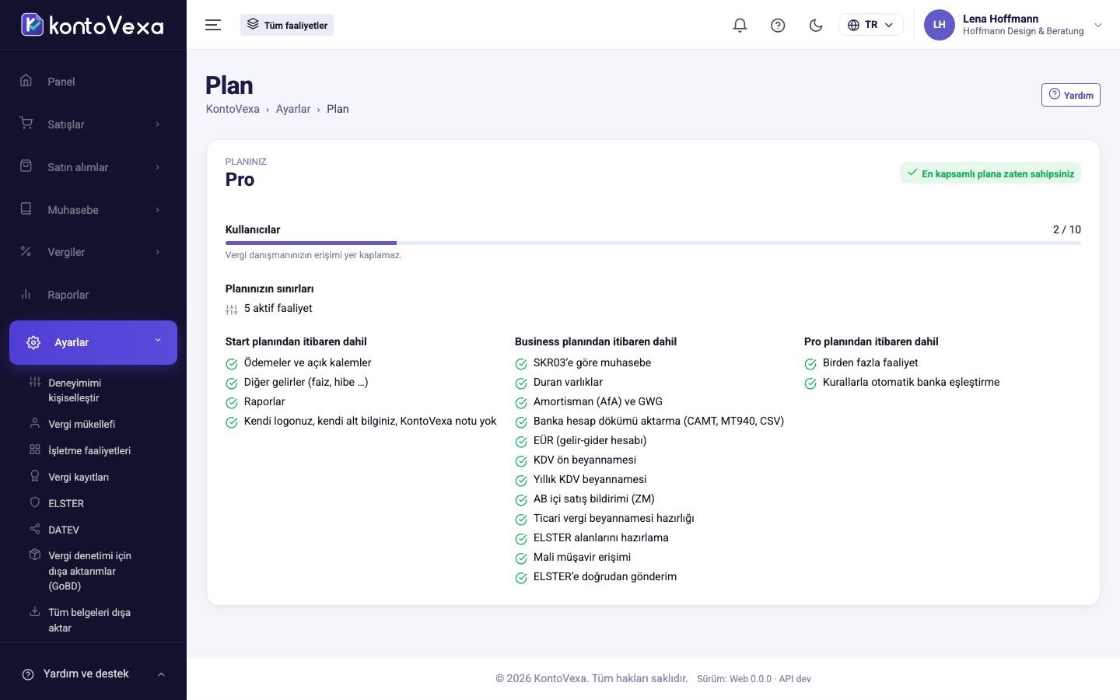
Task: Click the DATEV share icon
Action: (x=34, y=529)
